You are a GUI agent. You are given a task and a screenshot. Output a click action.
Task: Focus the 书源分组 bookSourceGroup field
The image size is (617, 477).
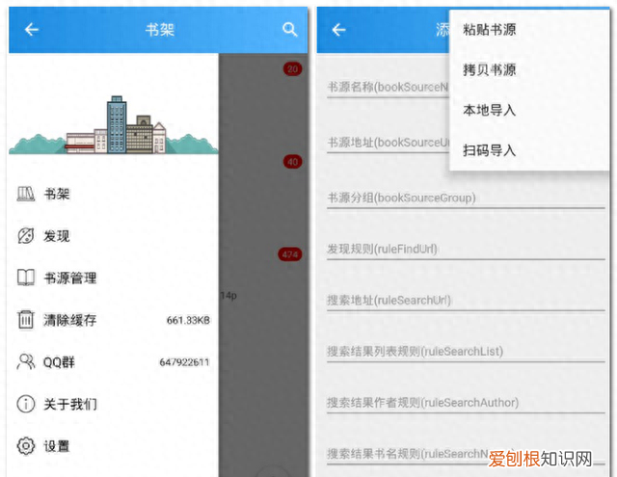pos(466,198)
